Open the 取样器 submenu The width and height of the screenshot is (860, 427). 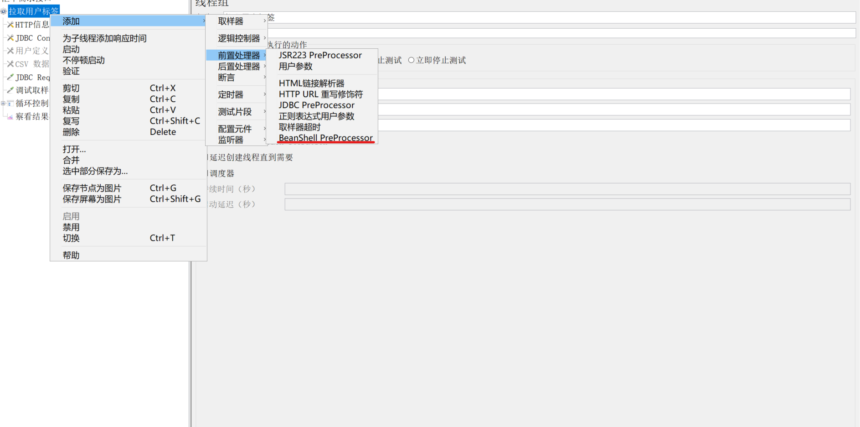(237, 21)
